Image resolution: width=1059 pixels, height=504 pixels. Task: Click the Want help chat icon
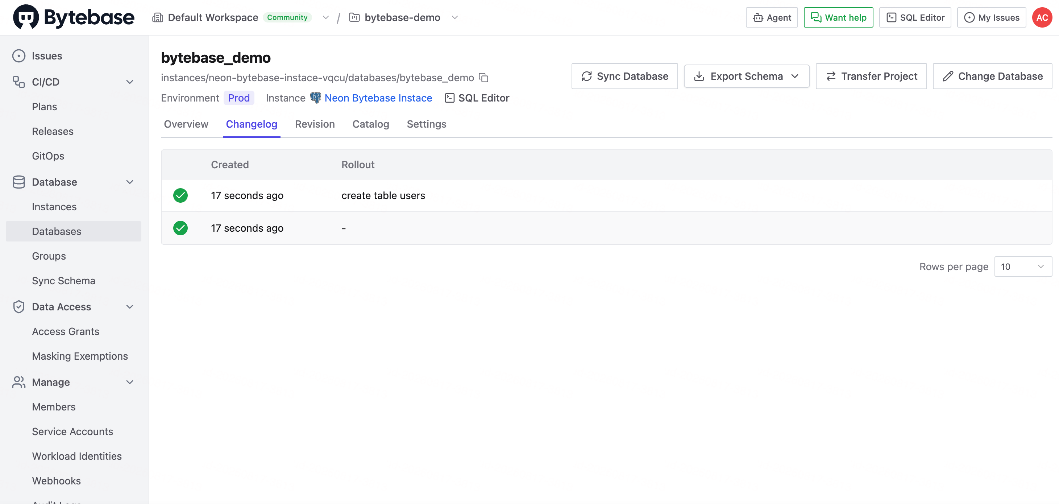click(x=815, y=17)
